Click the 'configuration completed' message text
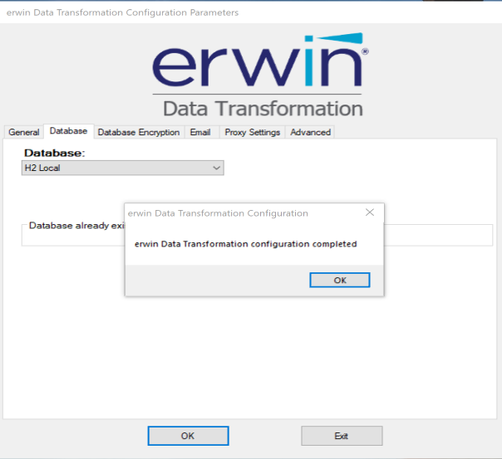The width and height of the screenshot is (502, 459). (245, 244)
